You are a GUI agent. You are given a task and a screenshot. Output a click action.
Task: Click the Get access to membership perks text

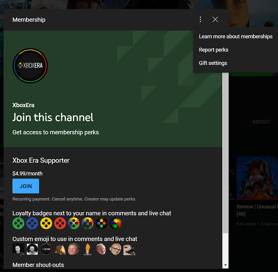(56, 132)
